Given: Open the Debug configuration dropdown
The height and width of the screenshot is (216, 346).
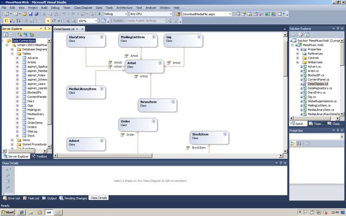Looking at the screenshot, I should pos(126,14).
